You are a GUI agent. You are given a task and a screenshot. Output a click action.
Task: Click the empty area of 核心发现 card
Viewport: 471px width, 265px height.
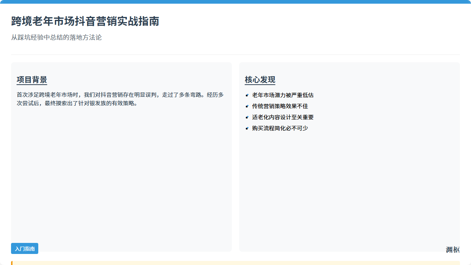point(350,184)
